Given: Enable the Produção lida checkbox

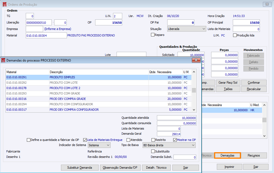Looking at the screenshot, I should [x=235, y=35].
